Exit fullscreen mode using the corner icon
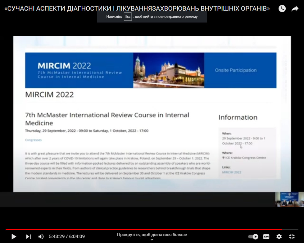The width and height of the screenshot is (304, 243). (x=292, y=236)
